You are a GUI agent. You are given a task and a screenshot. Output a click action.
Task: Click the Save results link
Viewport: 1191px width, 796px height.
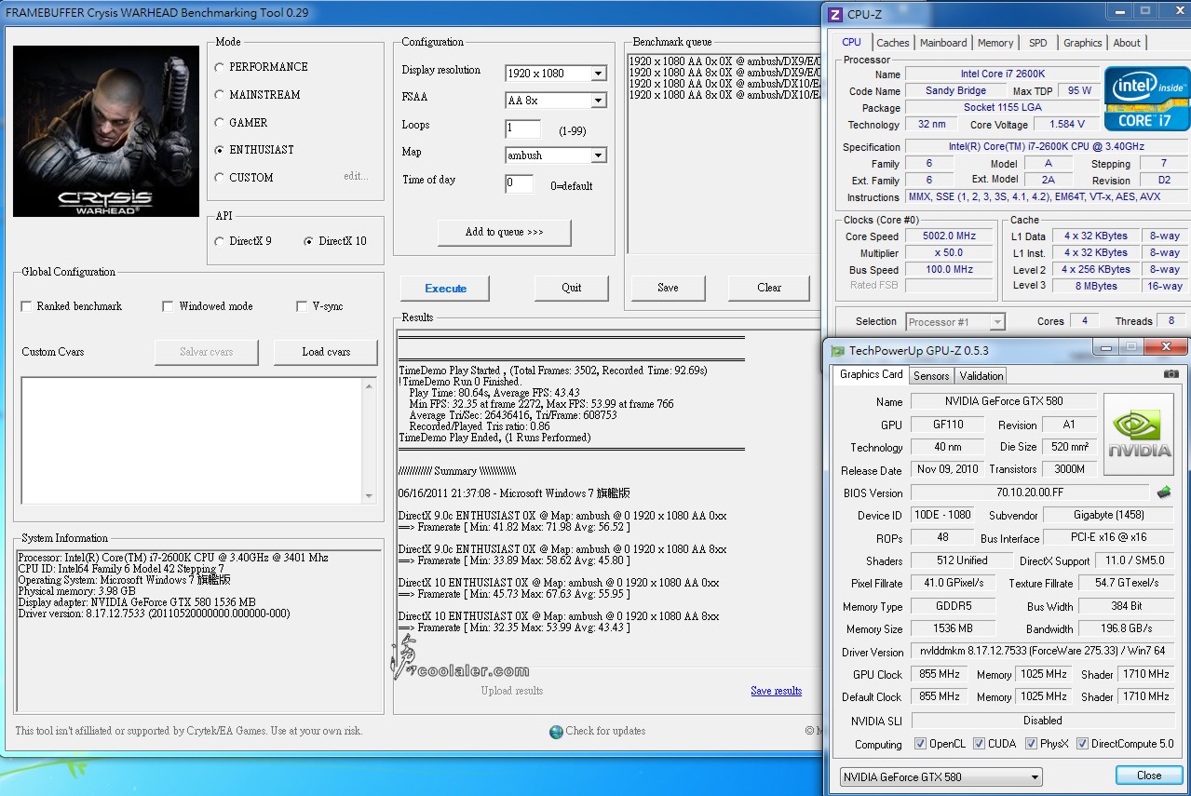[x=776, y=691]
